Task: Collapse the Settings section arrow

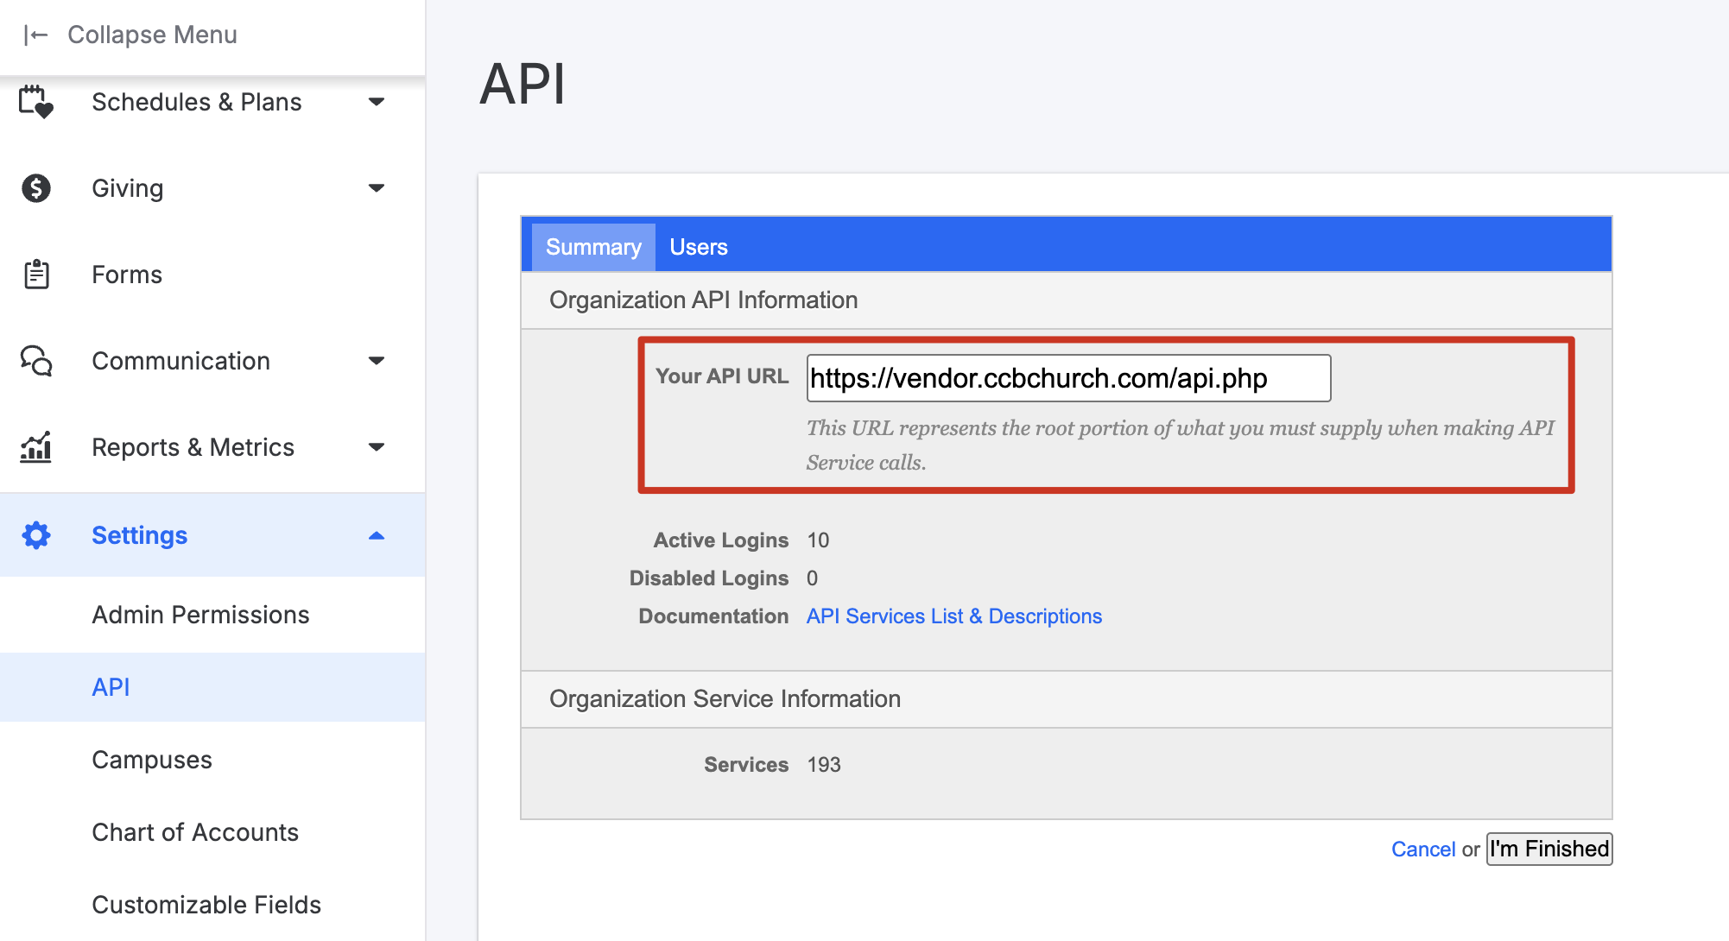Action: click(x=377, y=535)
